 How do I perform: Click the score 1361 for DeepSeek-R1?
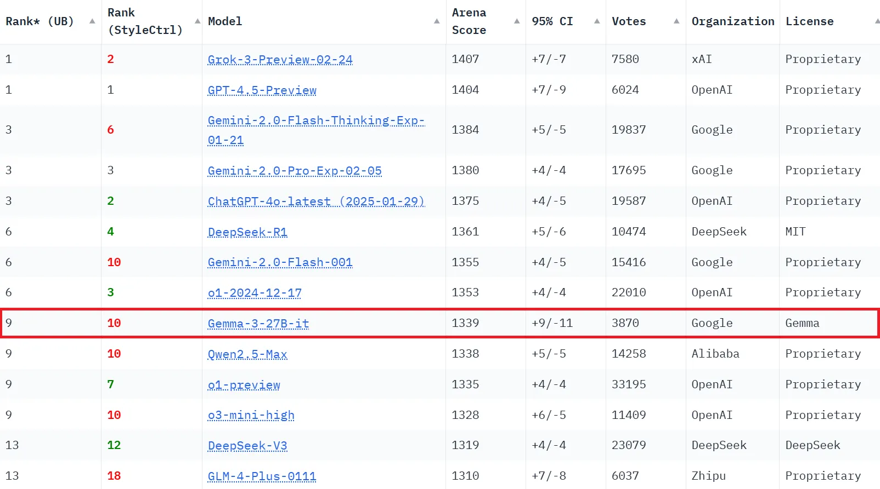[x=465, y=232]
